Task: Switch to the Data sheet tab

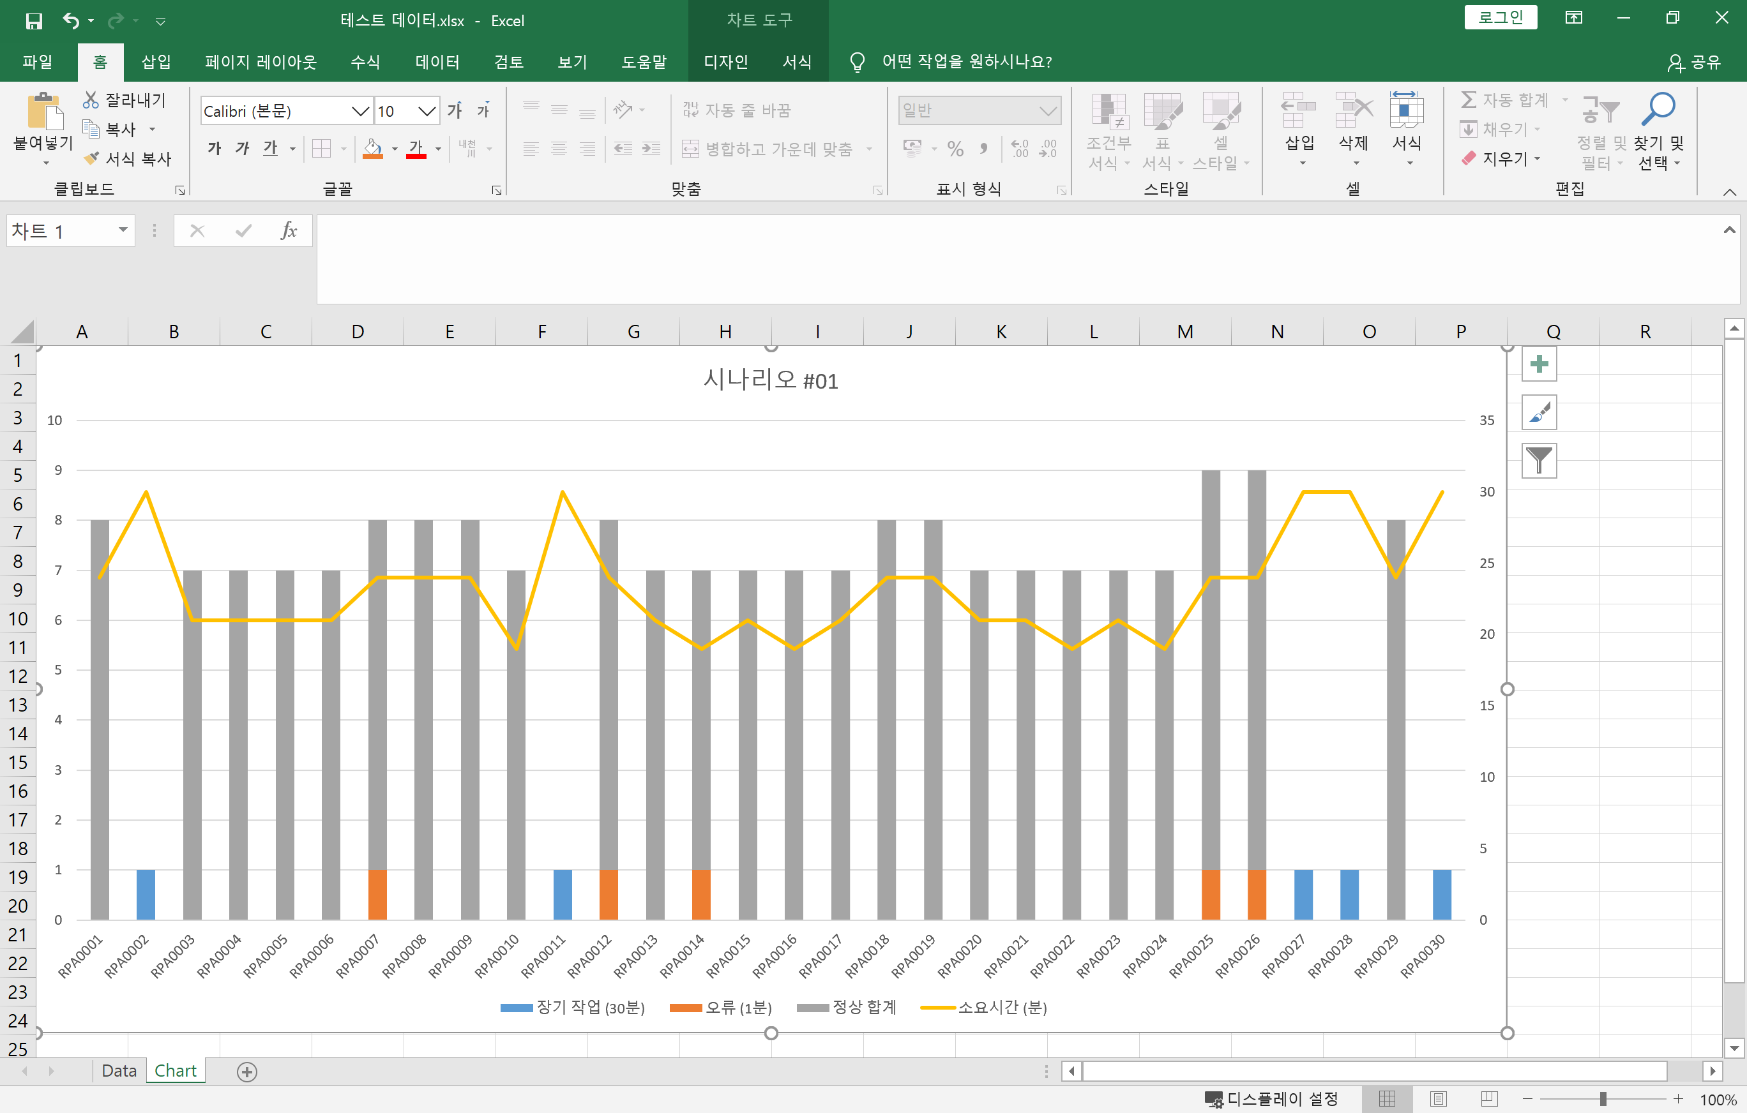Action: point(118,1070)
